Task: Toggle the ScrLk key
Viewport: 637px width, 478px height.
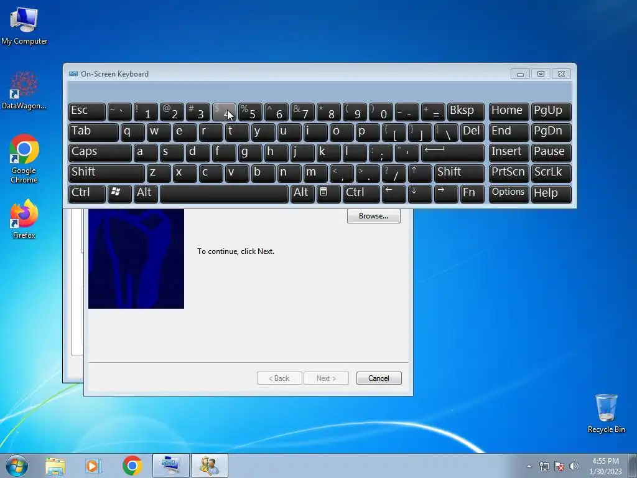Action: (551, 173)
